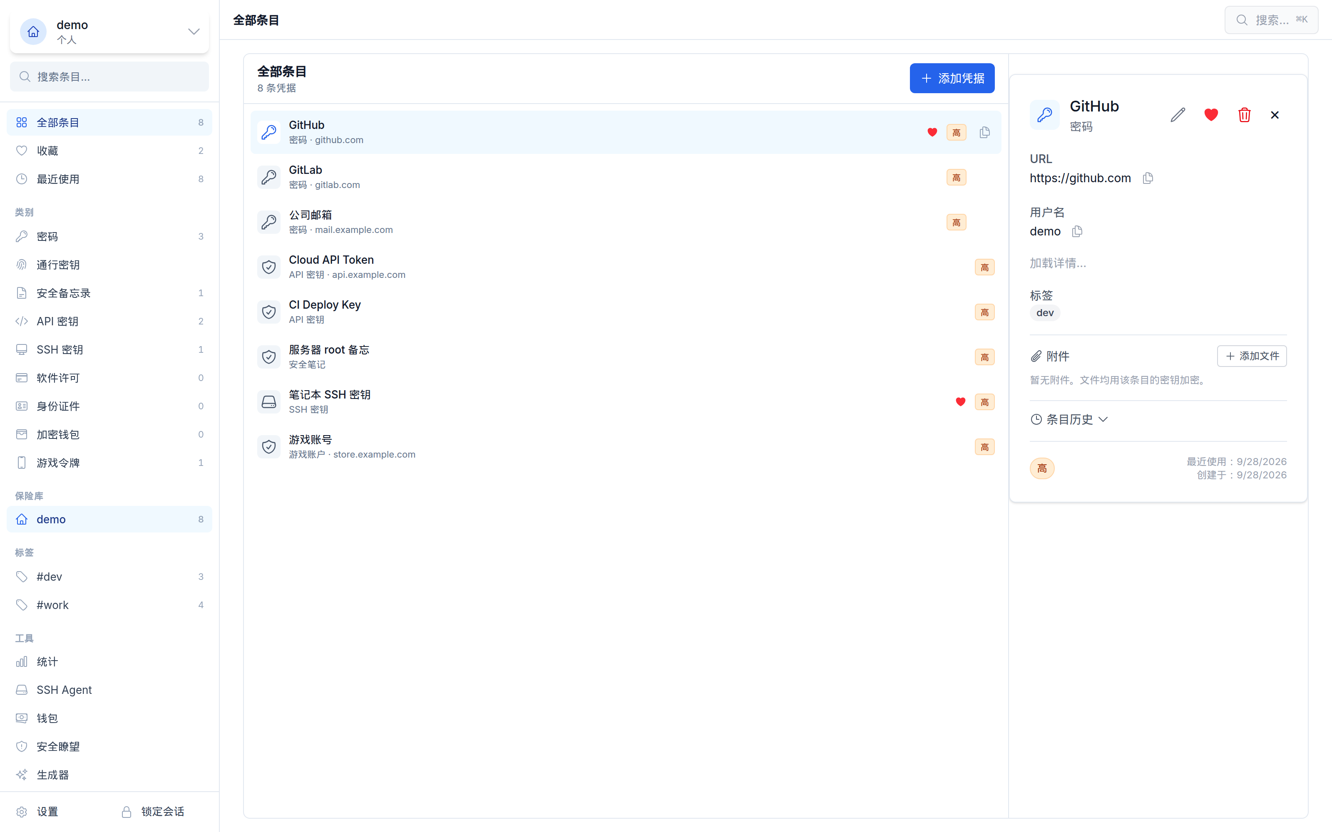Open the 安全瞭望 tool
This screenshot has height=832, width=1332.
pos(109,747)
